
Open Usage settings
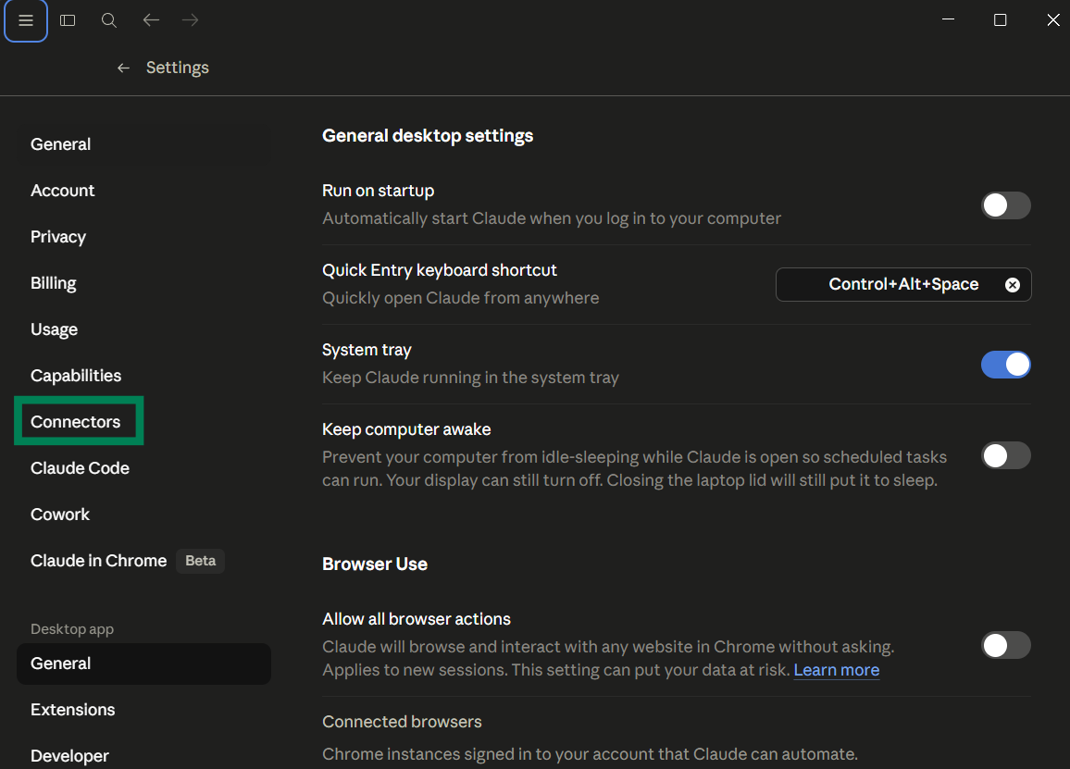[143, 329]
